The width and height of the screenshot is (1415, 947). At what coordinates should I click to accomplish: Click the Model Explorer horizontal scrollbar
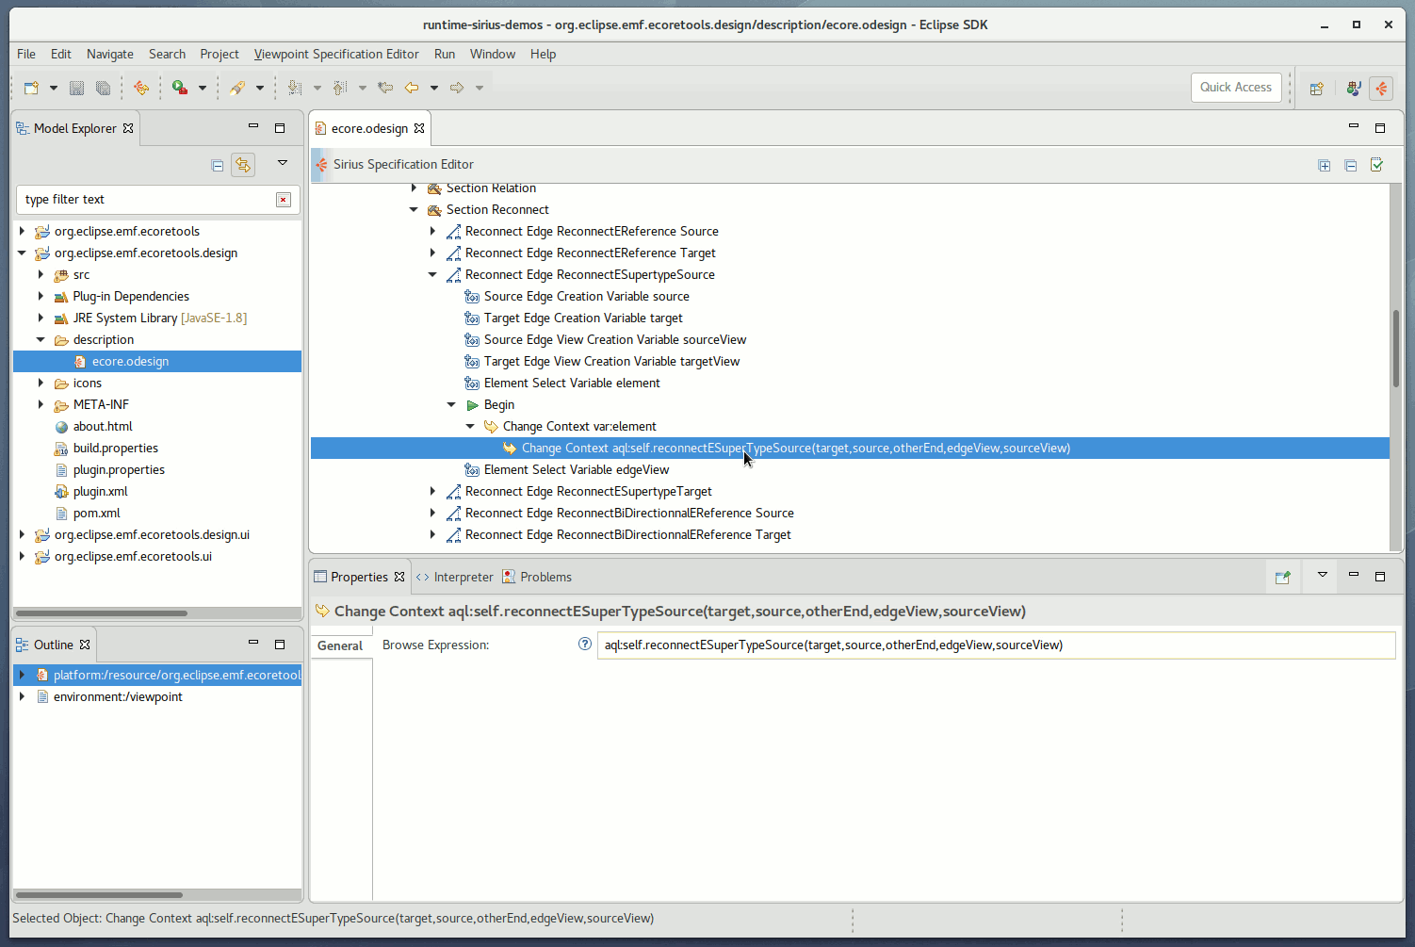coord(102,612)
